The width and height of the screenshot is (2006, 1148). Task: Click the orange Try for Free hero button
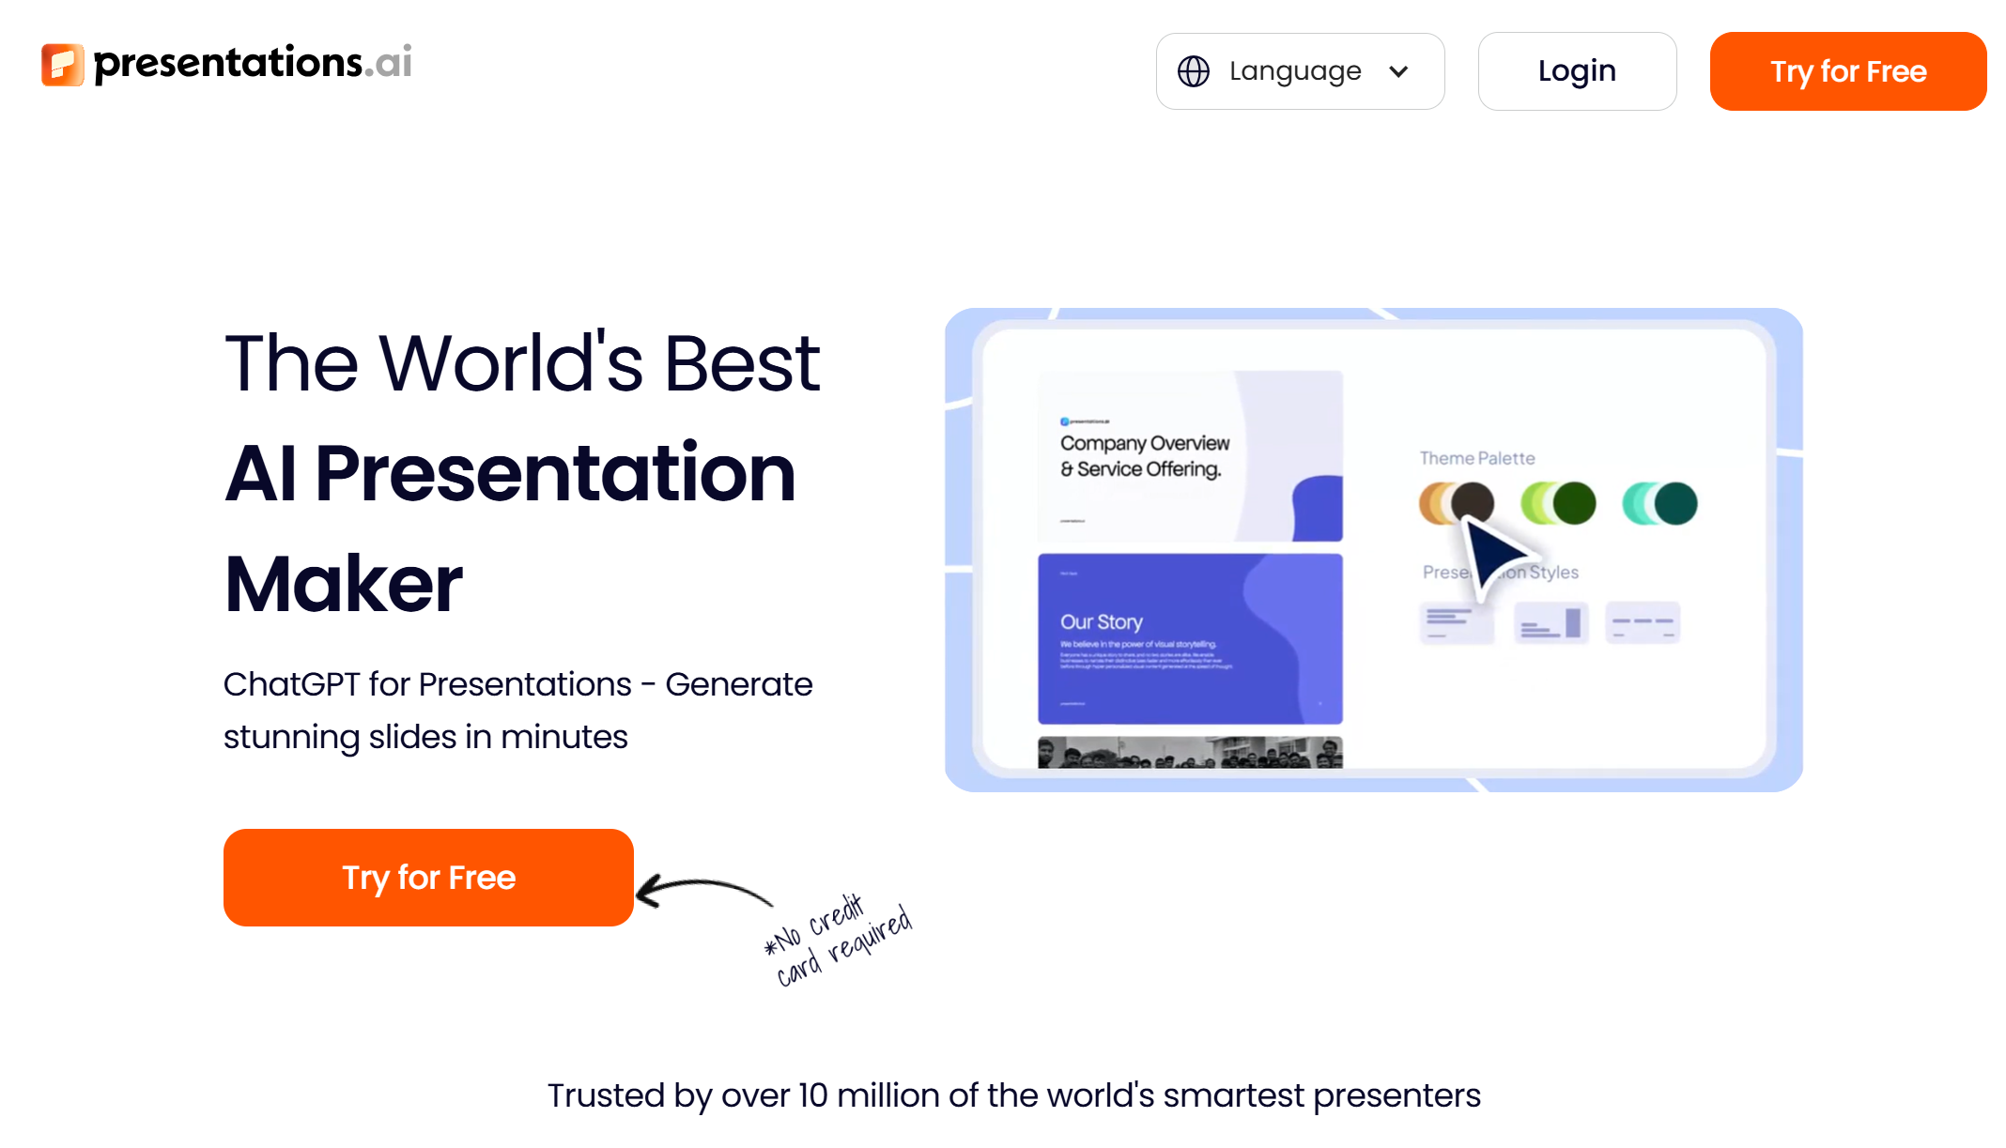(x=427, y=877)
